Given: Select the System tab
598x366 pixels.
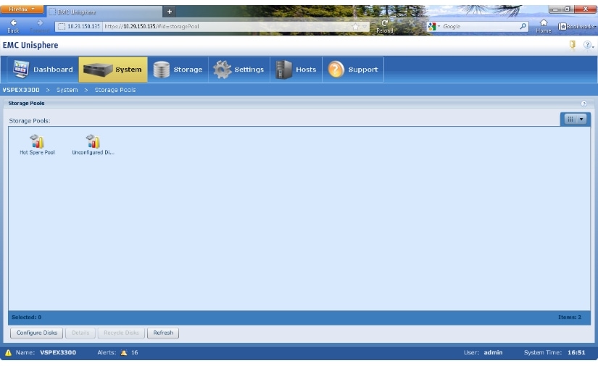Looking at the screenshot, I should pos(113,70).
